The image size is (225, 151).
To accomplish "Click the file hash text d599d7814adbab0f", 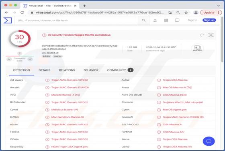I will pos(80,47).
